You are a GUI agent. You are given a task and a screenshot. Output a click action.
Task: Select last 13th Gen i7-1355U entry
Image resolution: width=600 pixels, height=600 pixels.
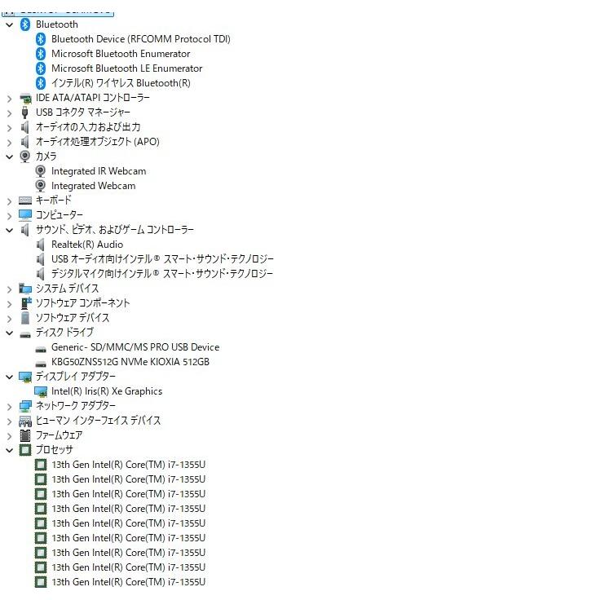[128, 582]
